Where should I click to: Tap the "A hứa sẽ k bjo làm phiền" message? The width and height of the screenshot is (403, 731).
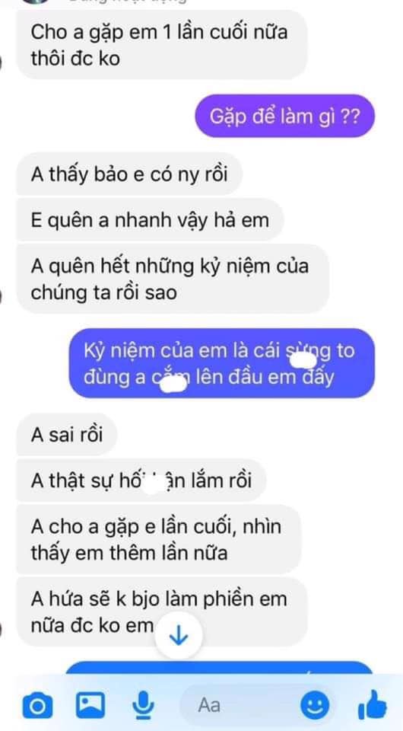click(162, 612)
